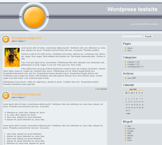This screenshot has width=162, height=145.
Task: Open the Wordpress testpost1 post title
Action: (26, 38)
